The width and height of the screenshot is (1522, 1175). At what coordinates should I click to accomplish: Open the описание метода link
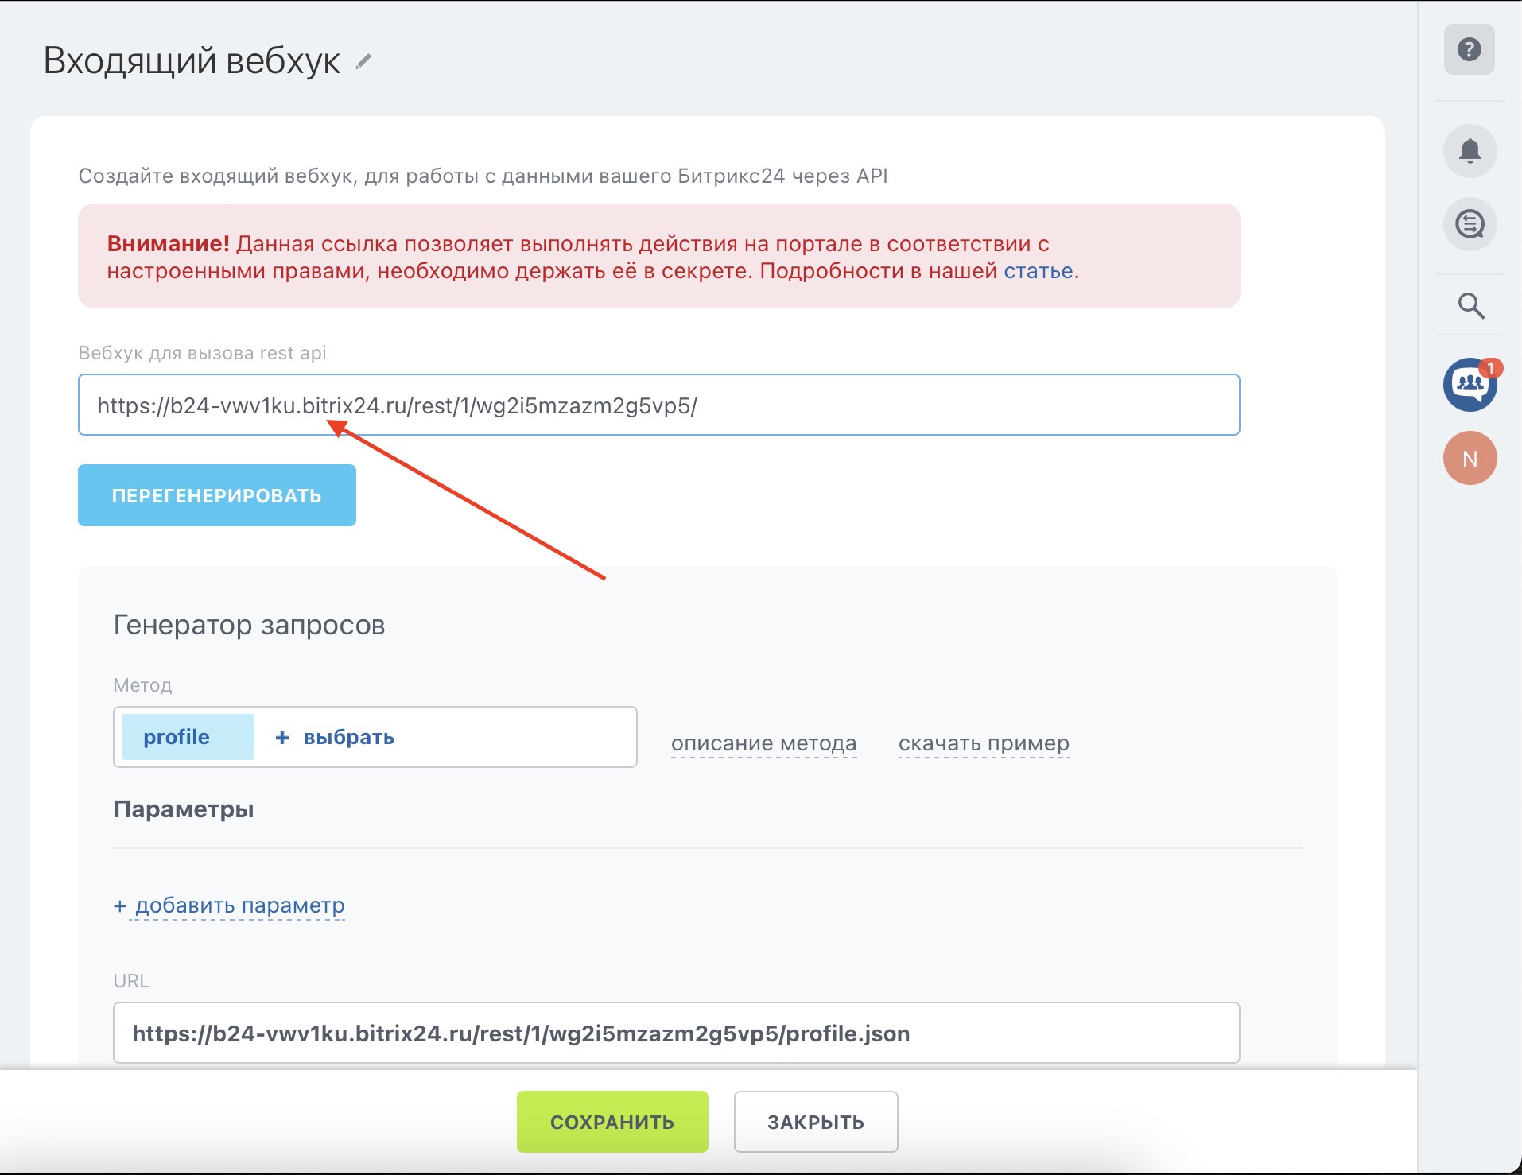pos(763,743)
